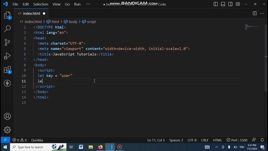Click the microphone tray icon
The image size is (268, 151).
pos(229,147)
